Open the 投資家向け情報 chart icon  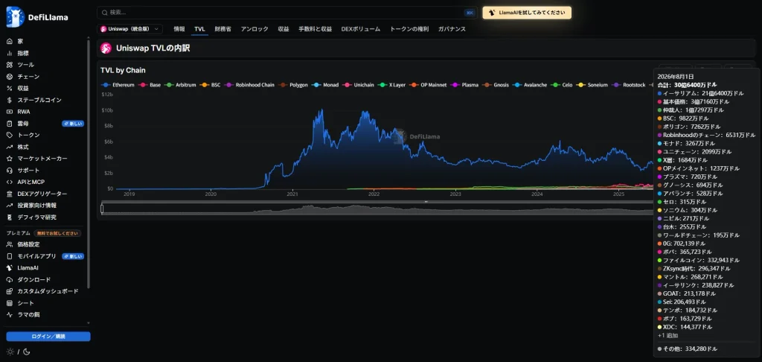pyautogui.click(x=9, y=206)
